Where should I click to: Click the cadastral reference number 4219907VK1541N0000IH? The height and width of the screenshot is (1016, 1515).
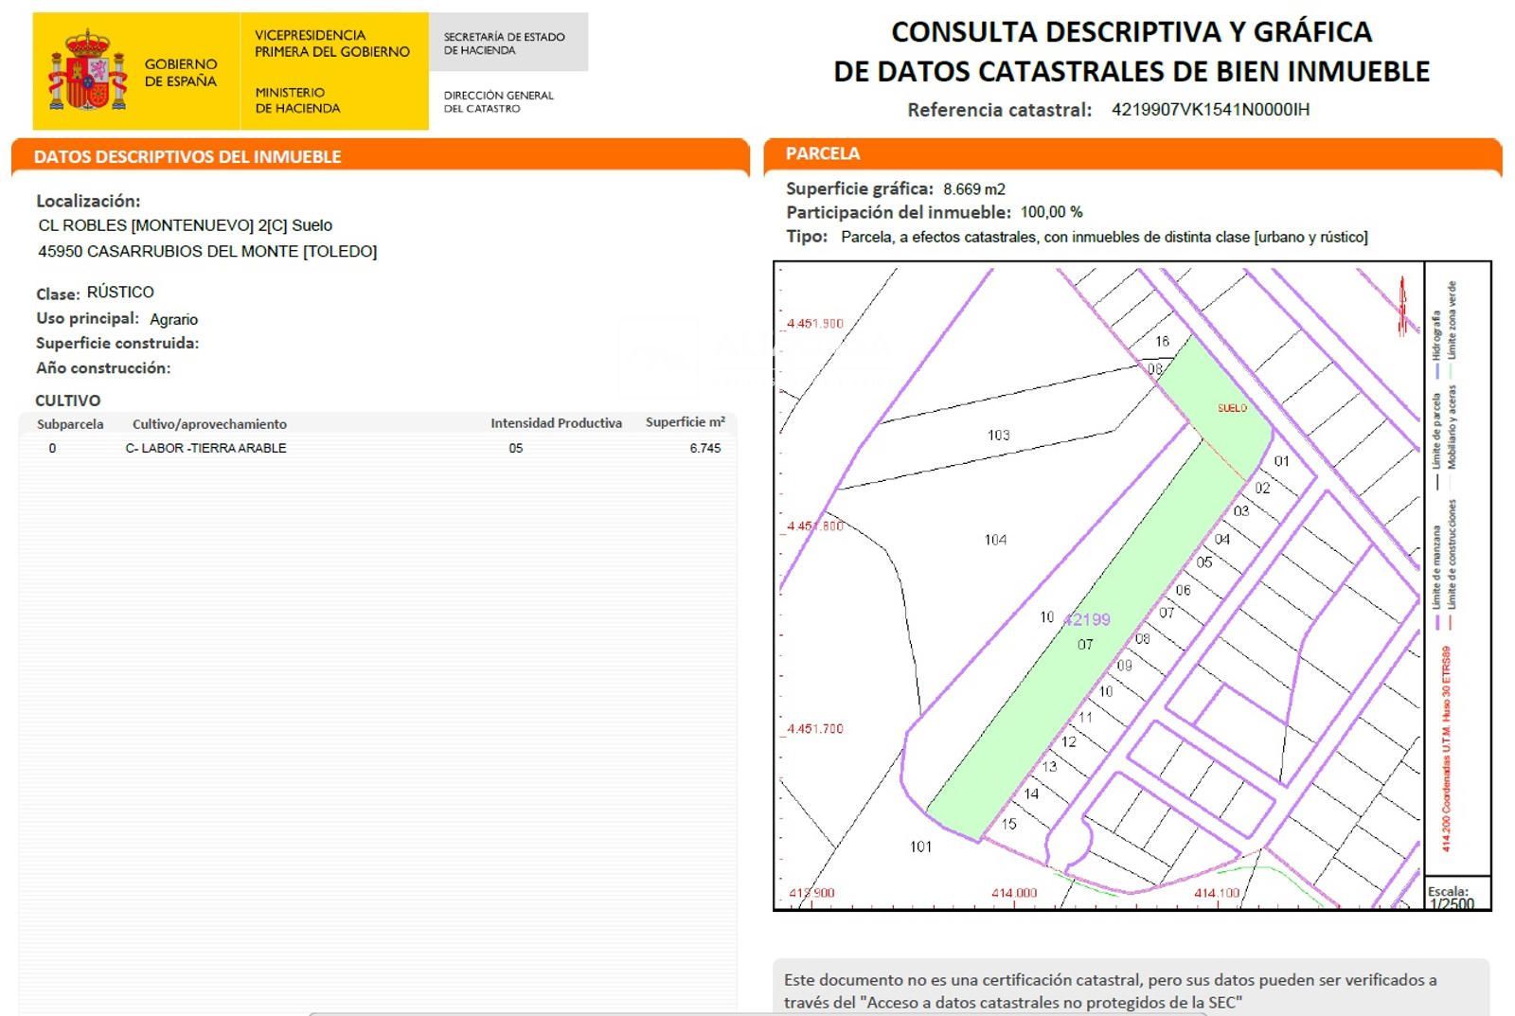[1210, 110]
